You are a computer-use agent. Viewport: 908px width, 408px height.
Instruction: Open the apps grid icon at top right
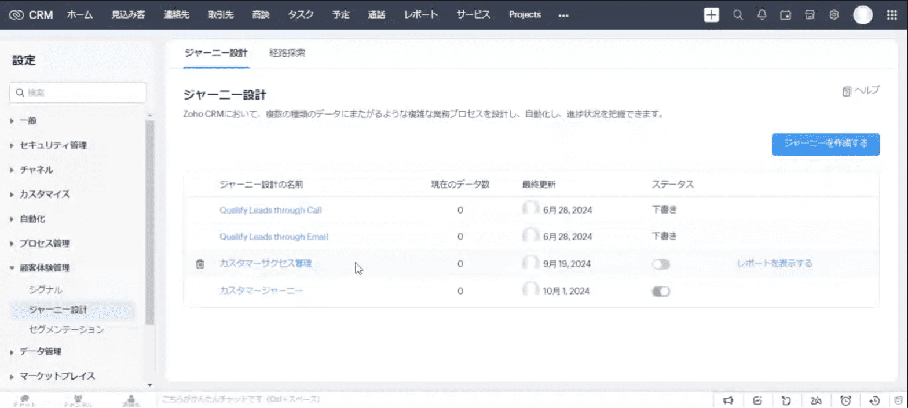click(x=892, y=15)
